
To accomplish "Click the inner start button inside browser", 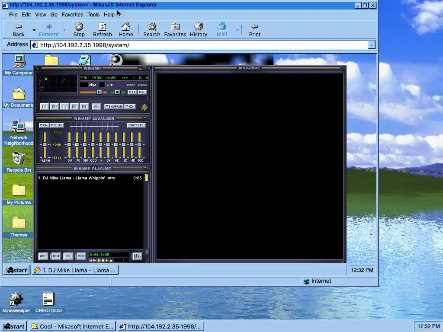I will click(17, 270).
